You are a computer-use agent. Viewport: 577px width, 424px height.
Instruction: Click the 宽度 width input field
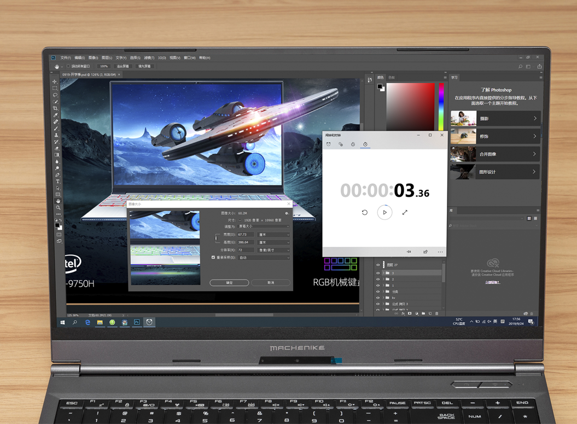point(246,235)
